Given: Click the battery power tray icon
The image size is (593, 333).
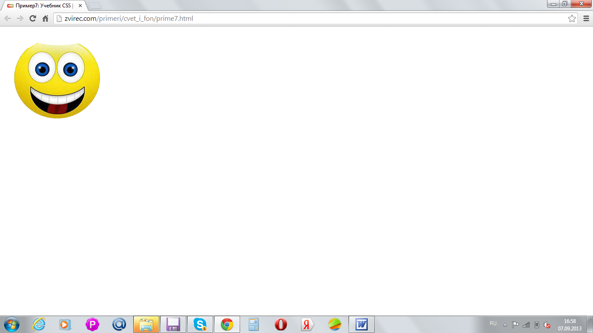Looking at the screenshot, I should coord(537,325).
